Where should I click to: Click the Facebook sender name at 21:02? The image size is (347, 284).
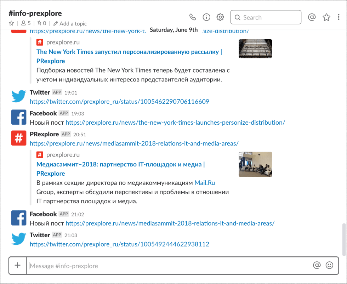tap(43, 214)
